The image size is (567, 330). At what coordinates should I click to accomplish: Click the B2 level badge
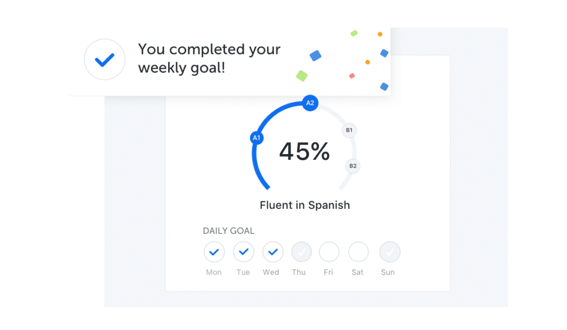(x=353, y=166)
